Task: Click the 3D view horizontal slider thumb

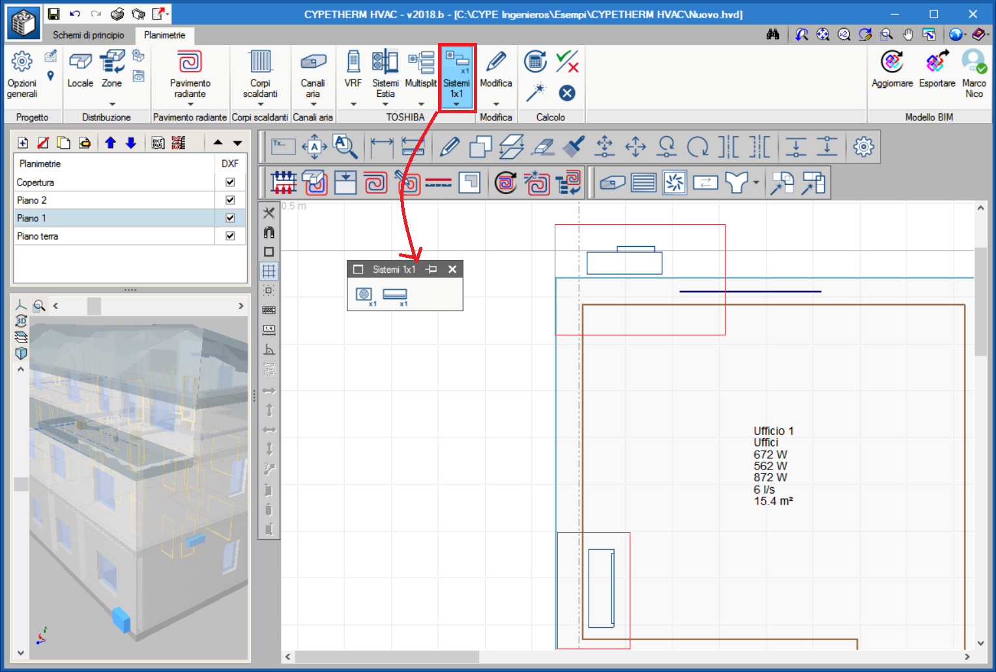Action: 94,305
